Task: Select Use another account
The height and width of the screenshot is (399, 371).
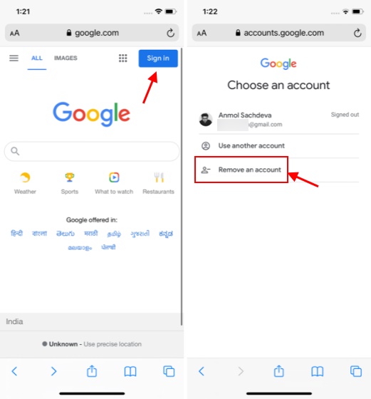Action: pyautogui.click(x=278, y=146)
